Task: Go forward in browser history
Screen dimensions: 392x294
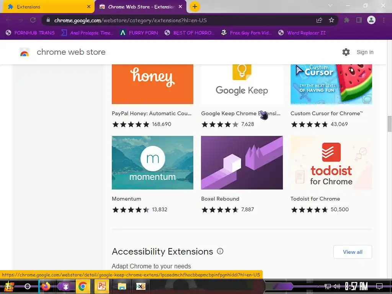Action: tap(21, 20)
